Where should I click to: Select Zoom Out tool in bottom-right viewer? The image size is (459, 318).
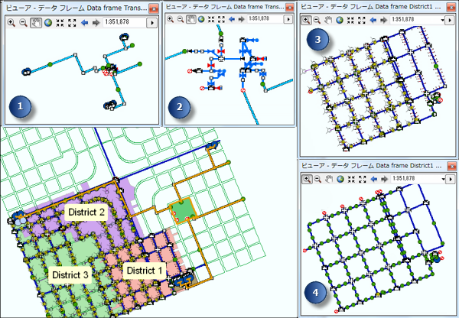click(x=317, y=179)
